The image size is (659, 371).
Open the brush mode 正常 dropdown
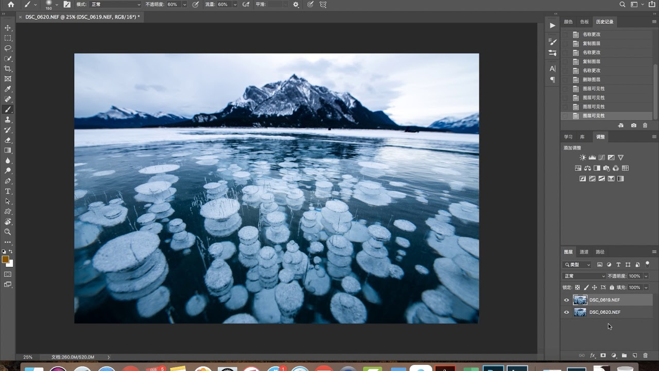(115, 4)
